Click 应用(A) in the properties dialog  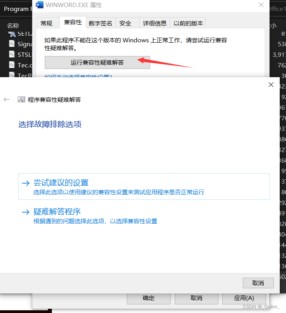[x=244, y=298]
